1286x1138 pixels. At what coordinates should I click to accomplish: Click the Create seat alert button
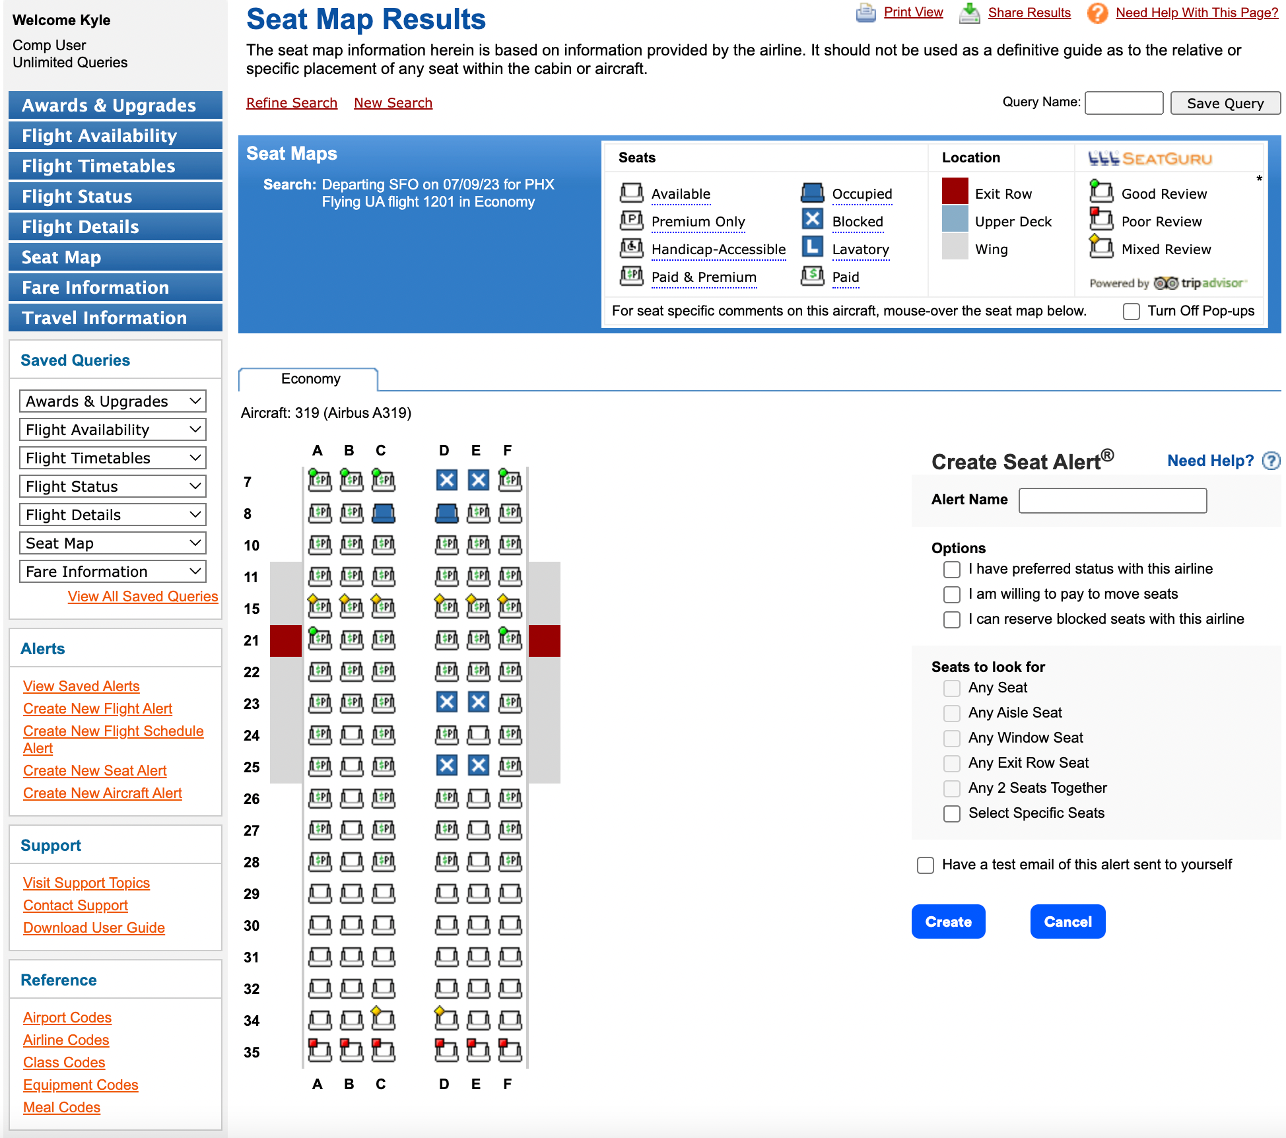coord(949,921)
